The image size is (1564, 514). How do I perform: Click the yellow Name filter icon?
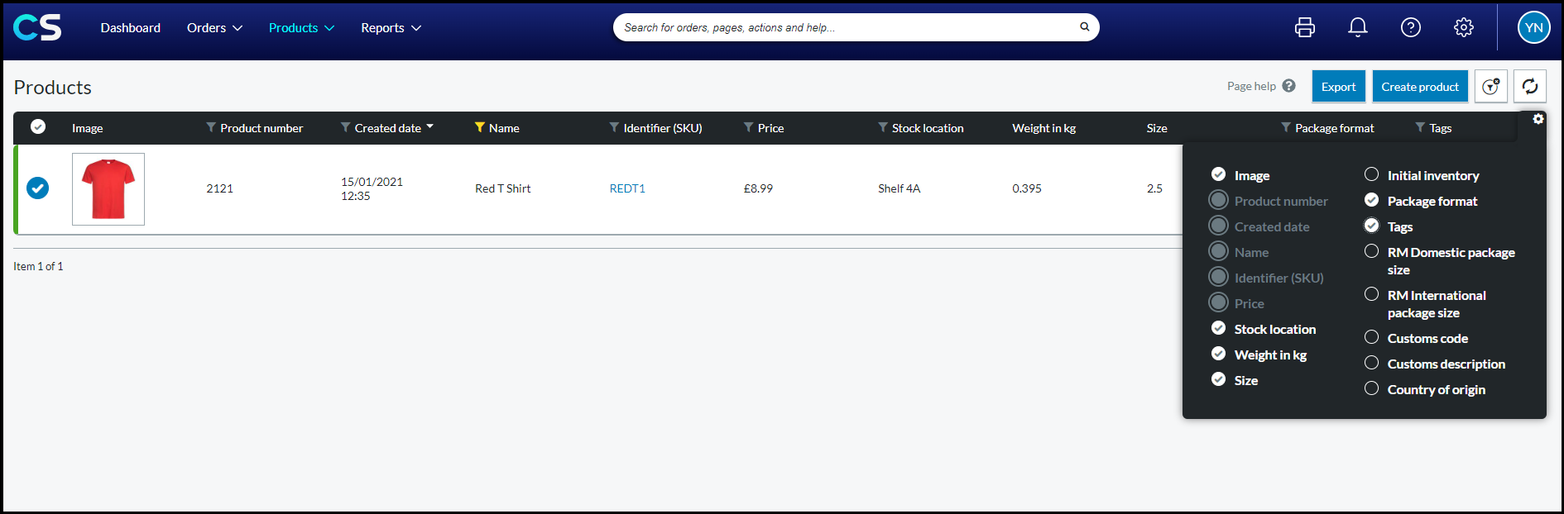tap(479, 127)
